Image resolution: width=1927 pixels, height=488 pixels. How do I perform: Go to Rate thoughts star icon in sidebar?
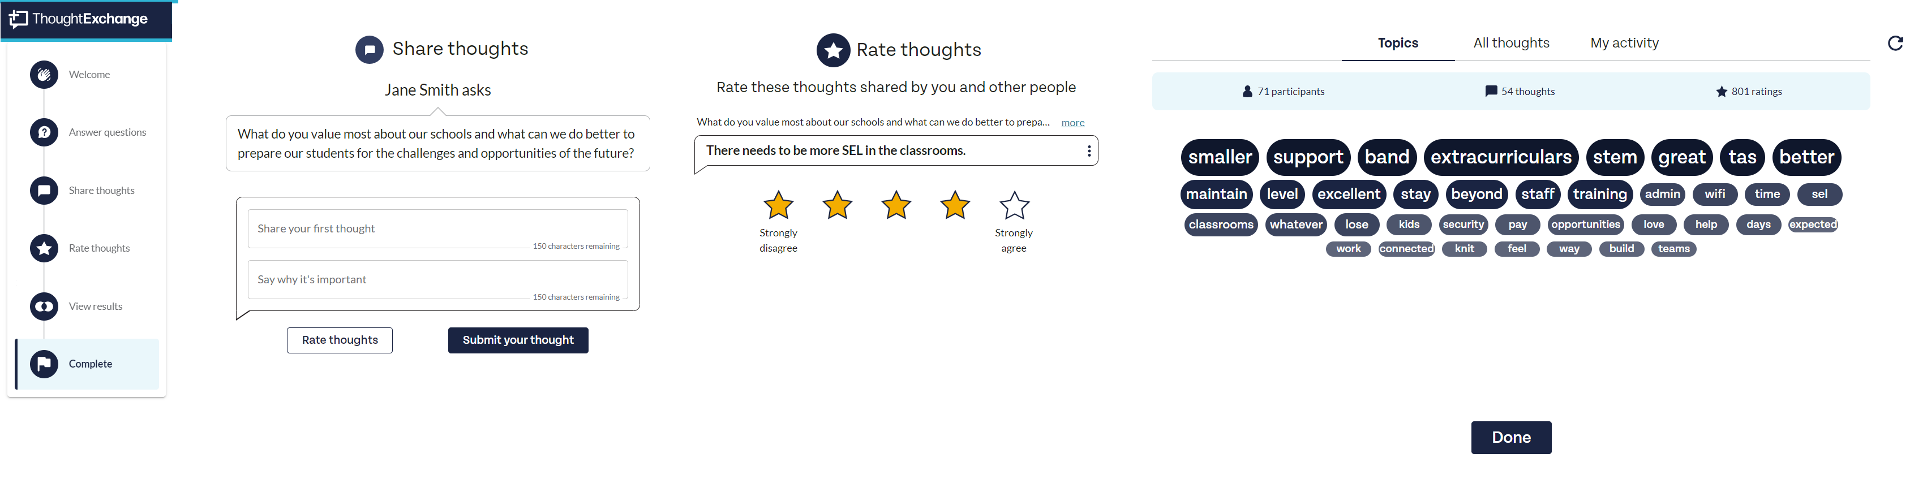pyautogui.click(x=44, y=248)
